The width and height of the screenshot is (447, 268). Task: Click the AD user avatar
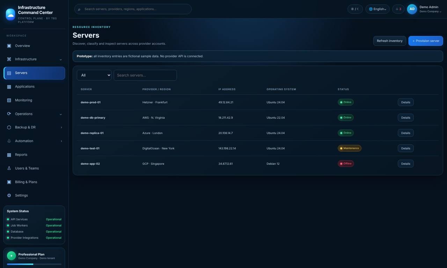pos(412,9)
